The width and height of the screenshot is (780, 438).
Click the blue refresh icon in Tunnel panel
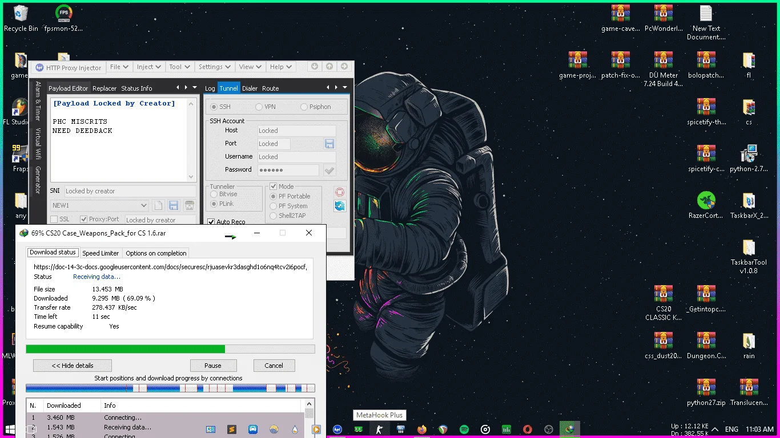tap(340, 206)
